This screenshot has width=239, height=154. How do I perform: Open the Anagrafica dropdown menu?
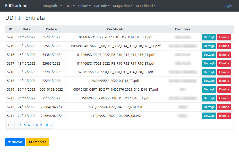pos(52,6)
